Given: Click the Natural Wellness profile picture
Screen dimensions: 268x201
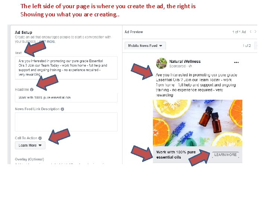Looking at the screenshot, I should click(162, 63).
